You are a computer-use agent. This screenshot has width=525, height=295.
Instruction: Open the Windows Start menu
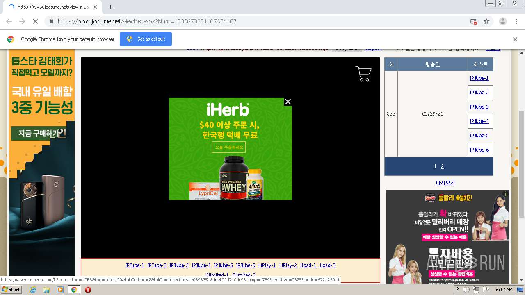(x=11, y=290)
